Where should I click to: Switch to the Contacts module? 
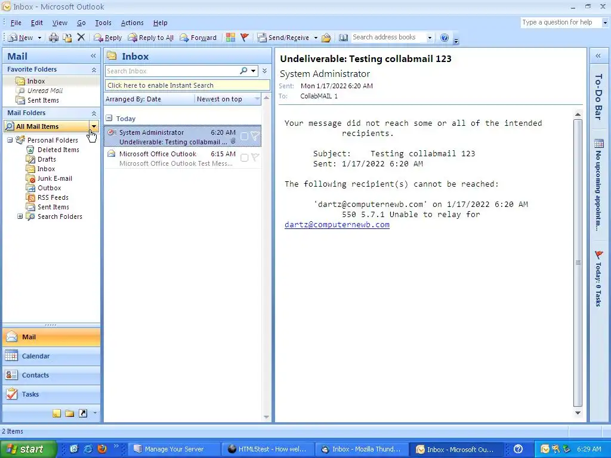pyautogui.click(x=51, y=375)
